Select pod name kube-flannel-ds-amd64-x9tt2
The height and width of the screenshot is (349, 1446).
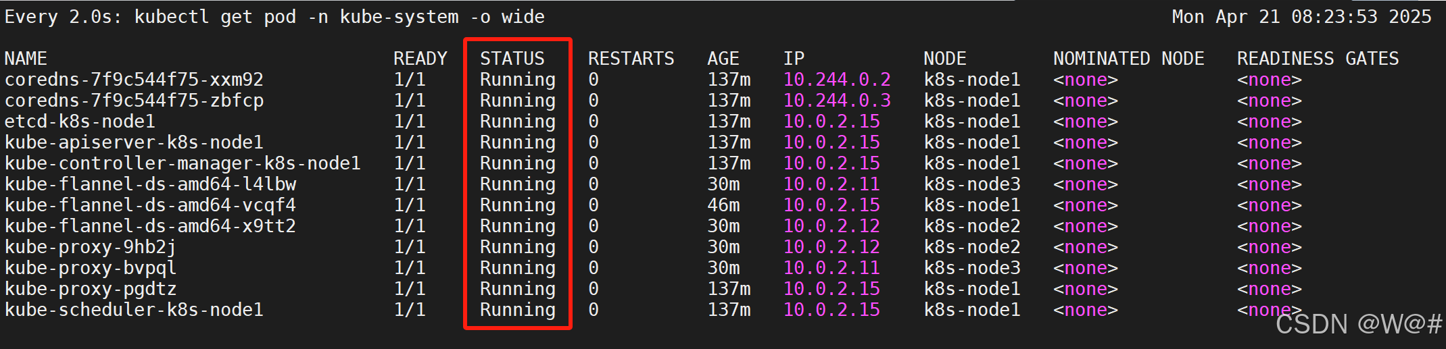[150, 226]
